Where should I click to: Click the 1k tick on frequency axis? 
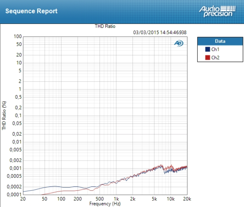(x=116, y=199)
